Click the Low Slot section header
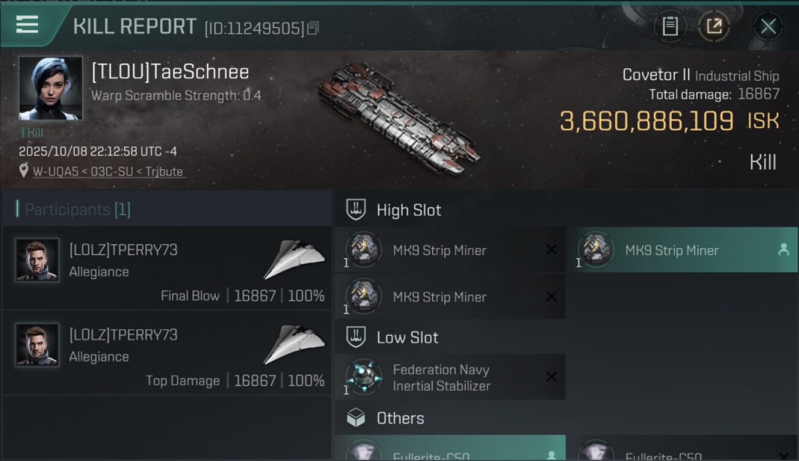The height and width of the screenshot is (461, 799). click(407, 337)
